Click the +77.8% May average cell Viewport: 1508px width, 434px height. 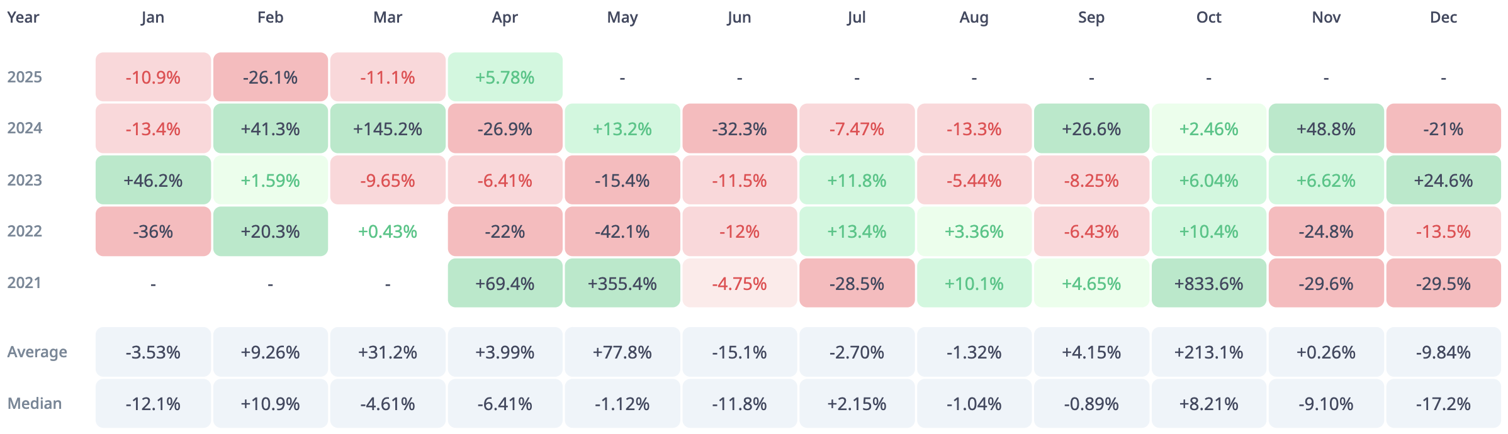[x=622, y=352]
